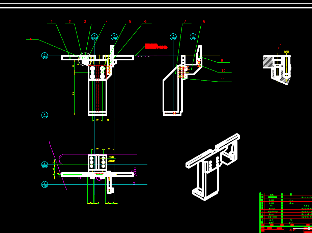Click the red note text on the magenta leader
312x233 pixels.
156,46
